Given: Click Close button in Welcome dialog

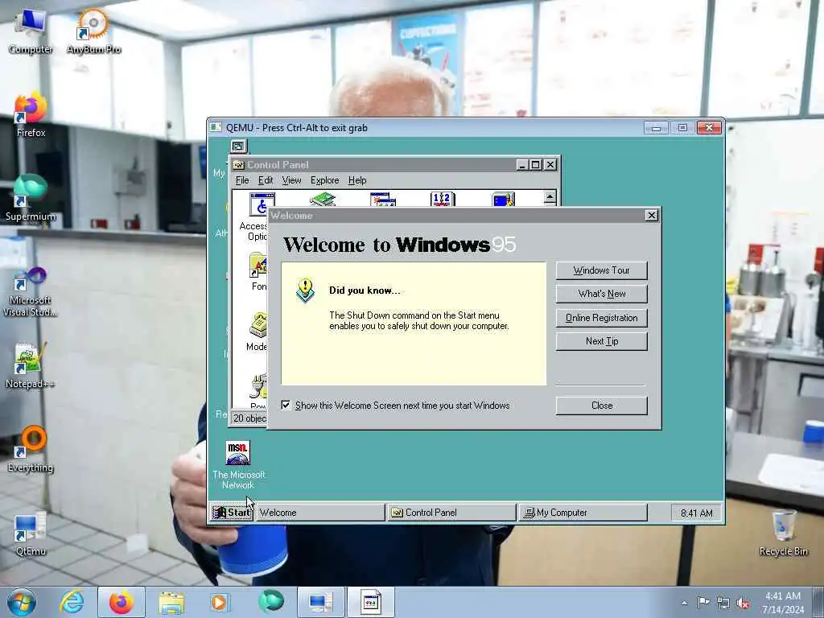Looking at the screenshot, I should [x=602, y=406].
